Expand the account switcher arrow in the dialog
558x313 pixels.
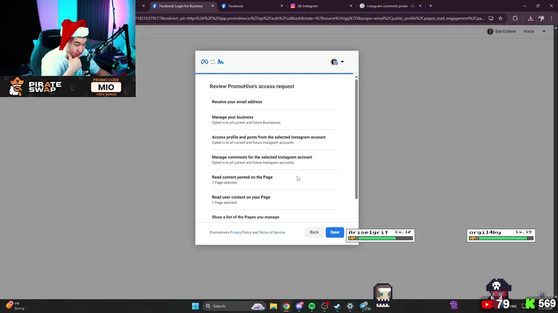342,62
